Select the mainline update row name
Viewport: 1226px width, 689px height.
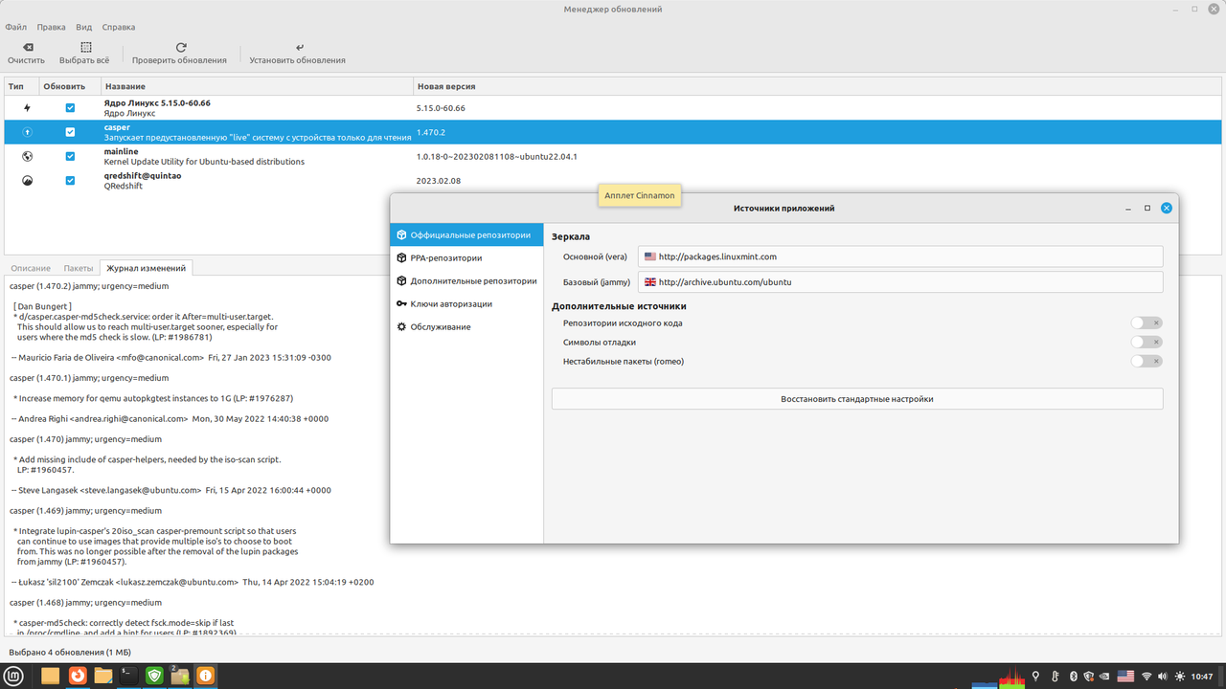point(121,151)
